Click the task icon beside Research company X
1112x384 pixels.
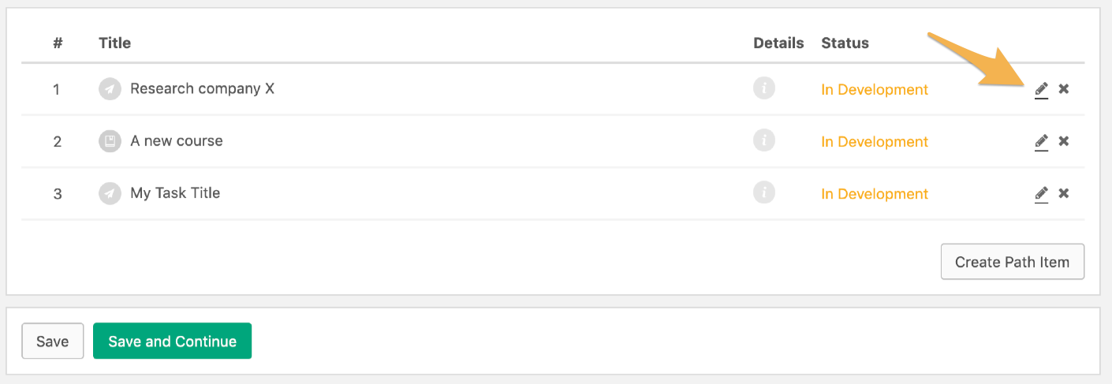click(110, 89)
